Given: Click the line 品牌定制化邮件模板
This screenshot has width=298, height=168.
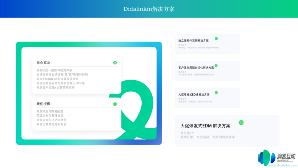Looking at the screenshot, I should [50, 116].
